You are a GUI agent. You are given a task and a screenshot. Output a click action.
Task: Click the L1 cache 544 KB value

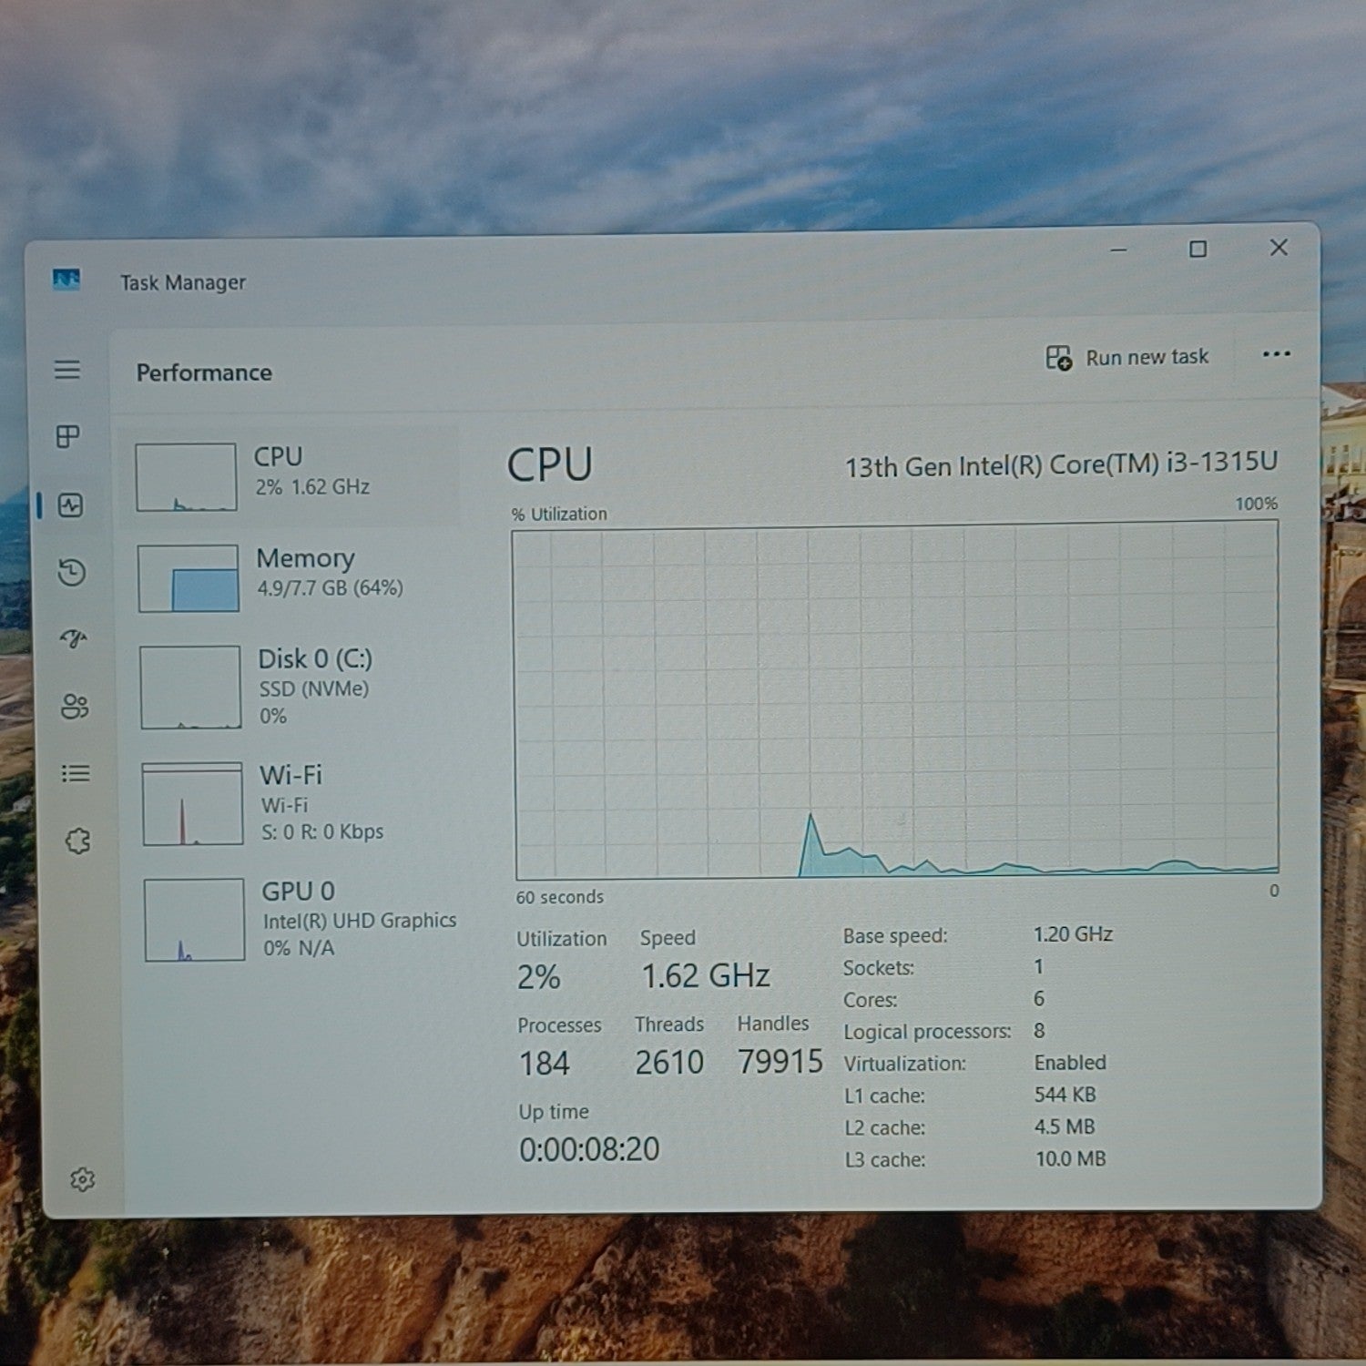1065,1095
